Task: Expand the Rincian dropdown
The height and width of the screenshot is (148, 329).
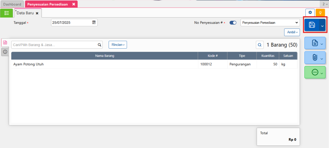Action: [x=118, y=45]
